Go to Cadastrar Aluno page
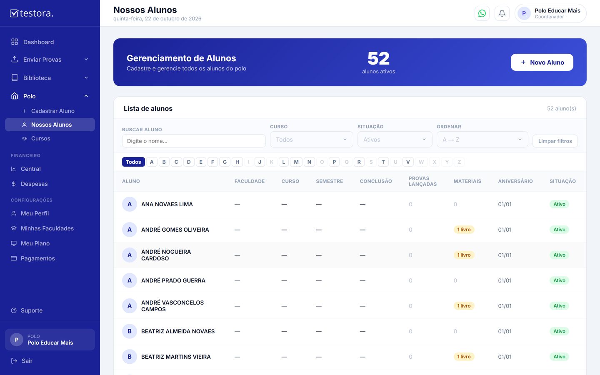This screenshot has height=375, width=600. point(50,111)
